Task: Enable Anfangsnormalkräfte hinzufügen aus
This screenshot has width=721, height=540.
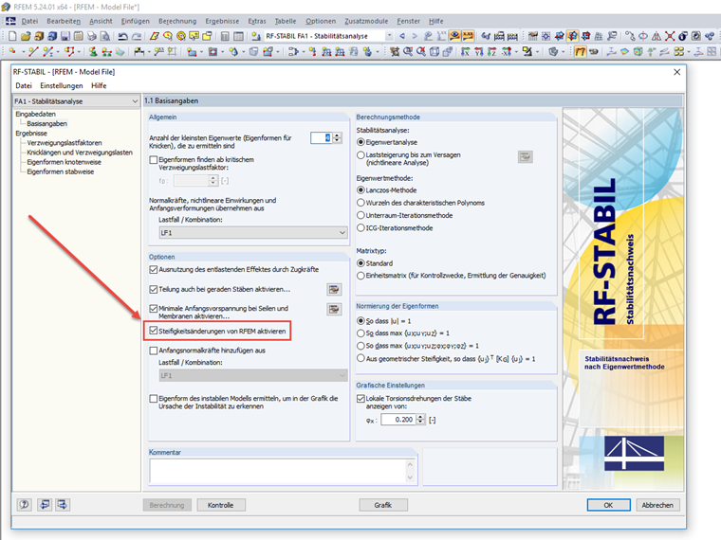Action: point(154,351)
